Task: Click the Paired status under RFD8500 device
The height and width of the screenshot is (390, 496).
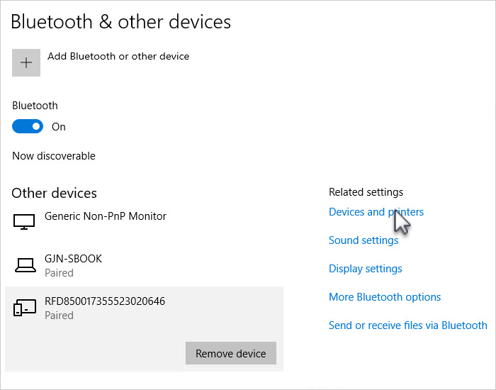Action: point(59,316)
